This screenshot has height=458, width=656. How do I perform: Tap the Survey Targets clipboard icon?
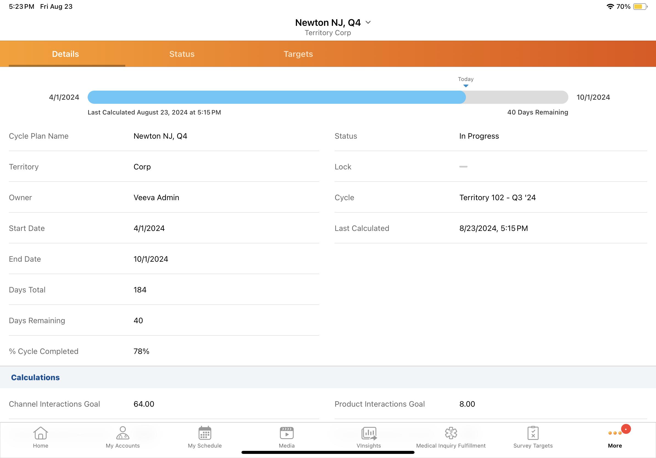click(533, 433)
